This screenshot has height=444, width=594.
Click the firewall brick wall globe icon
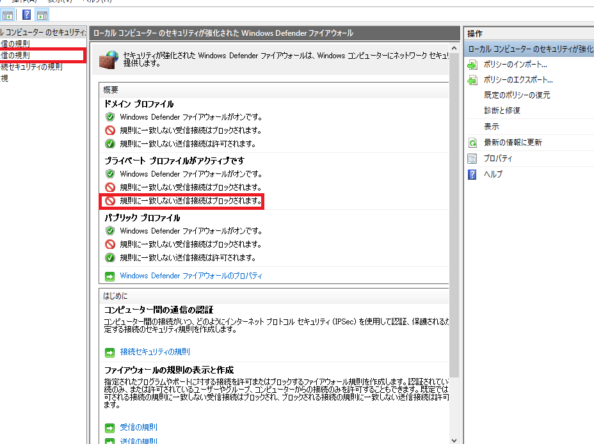109,59
